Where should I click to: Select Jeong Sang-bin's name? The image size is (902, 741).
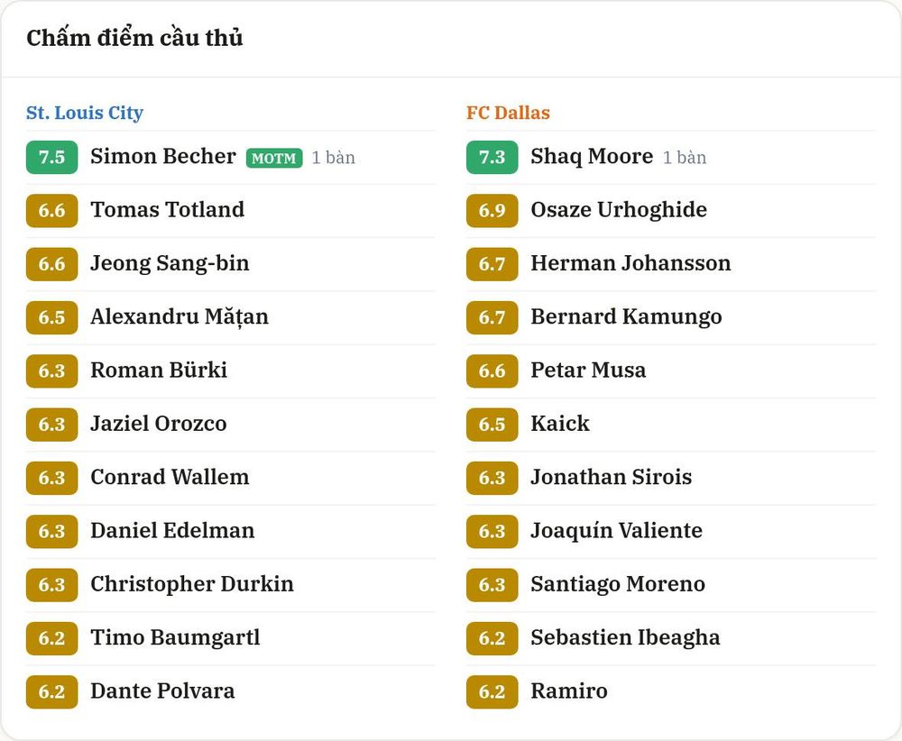(170, 263)
